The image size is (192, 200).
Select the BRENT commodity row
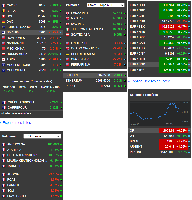tap(160, 141)
